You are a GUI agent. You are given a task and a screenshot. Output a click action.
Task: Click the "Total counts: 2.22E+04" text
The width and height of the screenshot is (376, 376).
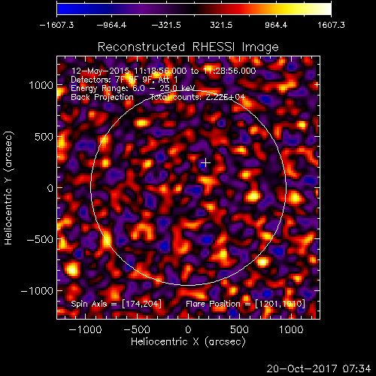click(198, 97)
